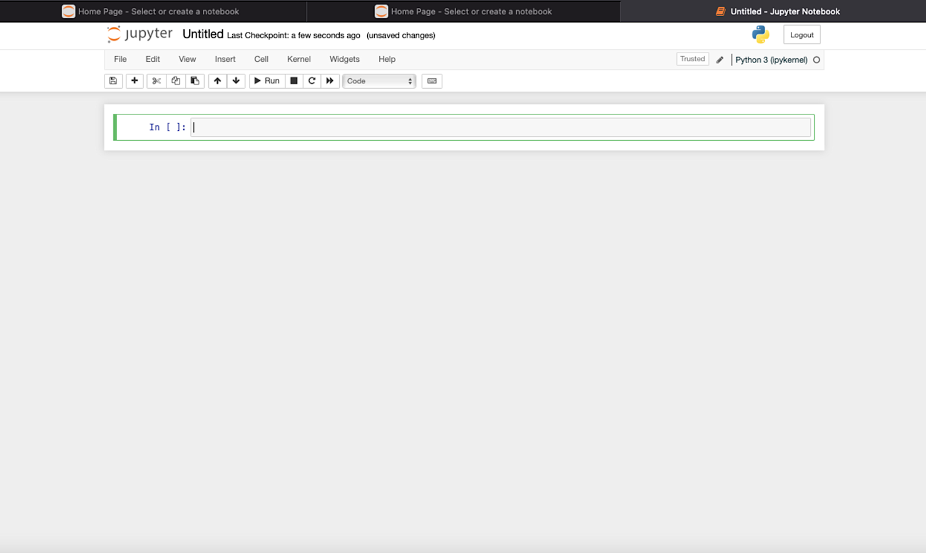Click the Trusted notebook button
Image resolution: width=926 pixels, height=553 pixels.
click(x=692, y=58)
